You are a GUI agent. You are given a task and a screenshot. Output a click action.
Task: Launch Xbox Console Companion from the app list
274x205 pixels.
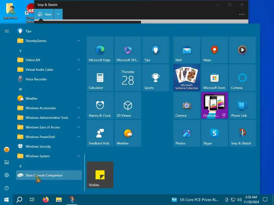(x=49, y=175)
